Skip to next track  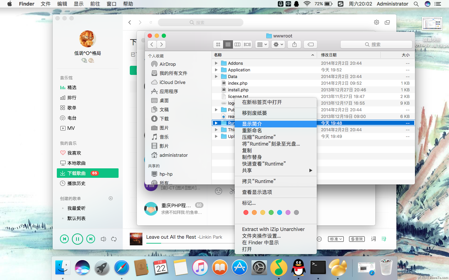pyautogui.click(x=91, y=239)
